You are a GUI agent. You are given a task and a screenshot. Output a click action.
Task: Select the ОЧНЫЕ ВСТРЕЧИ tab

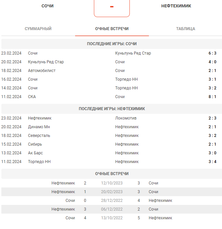pos(112,29)
